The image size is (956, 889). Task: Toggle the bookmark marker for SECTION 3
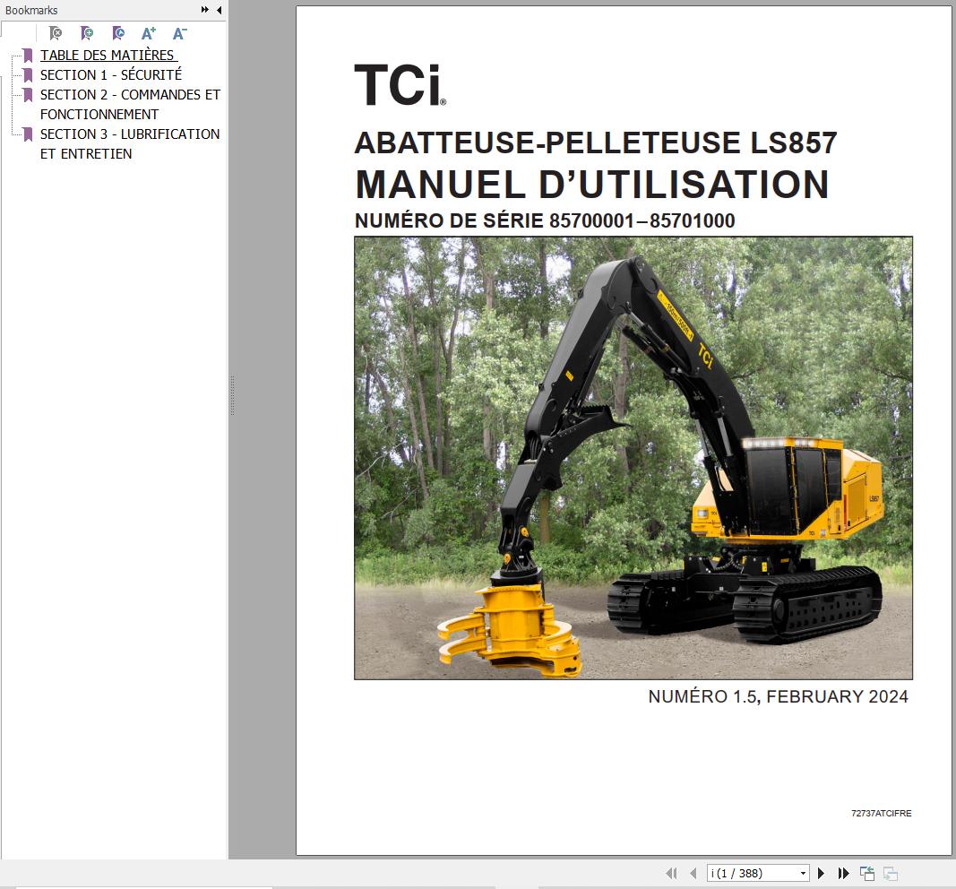(27, 134)
